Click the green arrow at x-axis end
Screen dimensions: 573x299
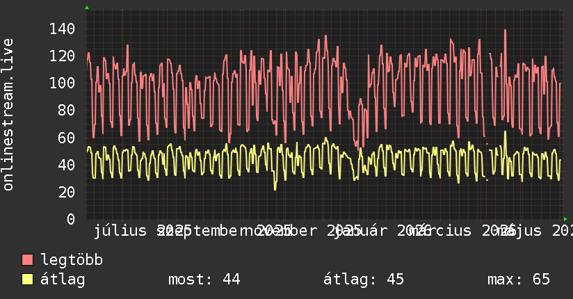pyautogui.click(x=565, y=219)
